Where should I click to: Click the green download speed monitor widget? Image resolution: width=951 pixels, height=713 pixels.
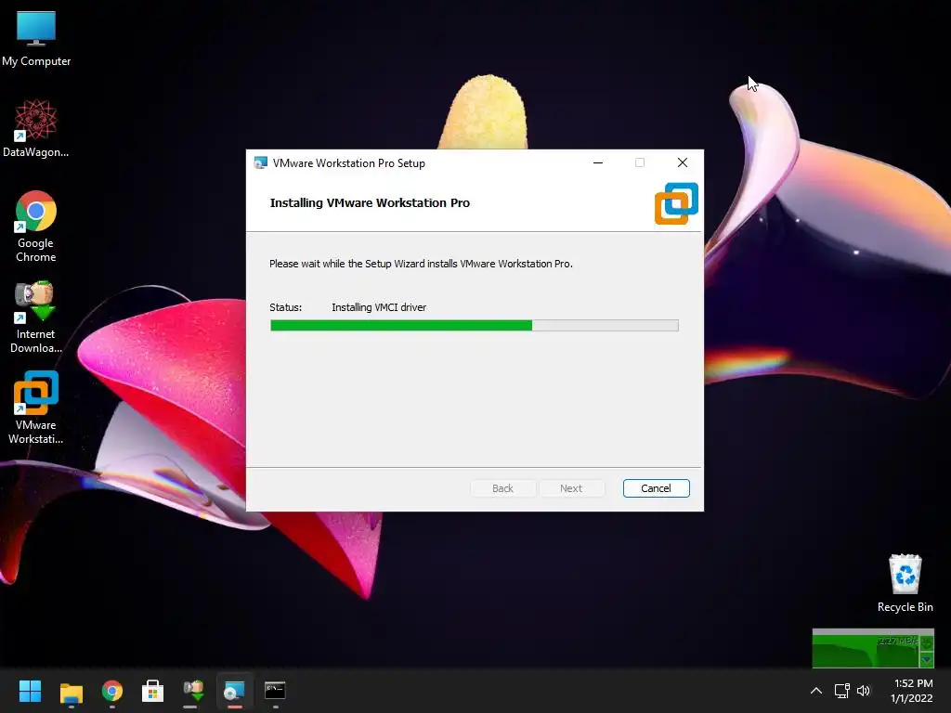(x=873, y=648)
